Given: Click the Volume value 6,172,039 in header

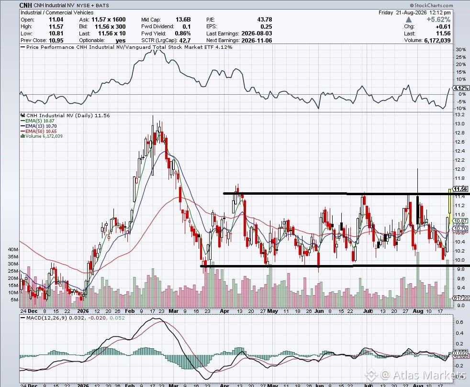Looking at the screenshot, I should tap(437, 41).
